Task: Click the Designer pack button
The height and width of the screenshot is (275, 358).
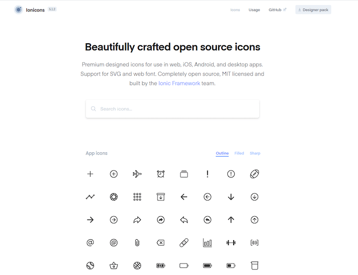Action: tap(313, 10)
